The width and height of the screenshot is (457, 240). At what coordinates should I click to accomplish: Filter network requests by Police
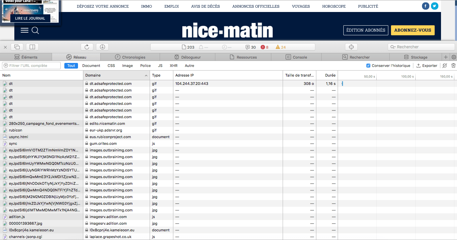click(145, 66)
